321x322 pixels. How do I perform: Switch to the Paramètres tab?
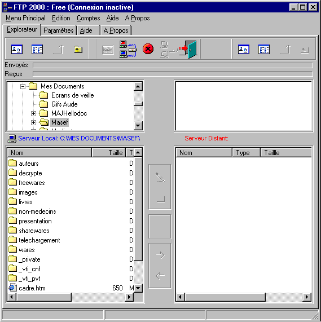pyautogui.click(x=59, y=30)
